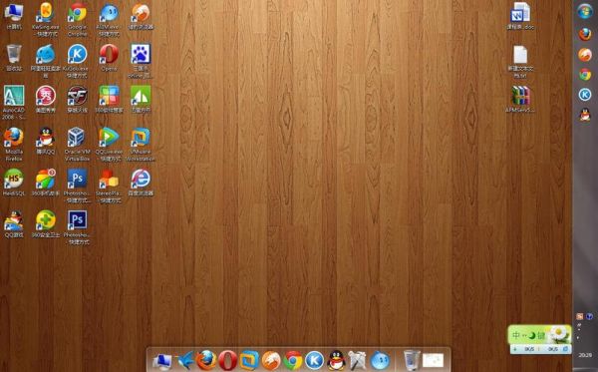Open the Windows Start orb on the taskbar

click(x=585, y=11)
